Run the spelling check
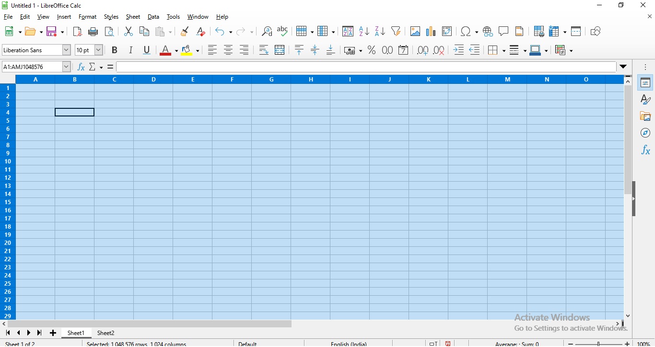The image size is (655, 347). point(282,31)
